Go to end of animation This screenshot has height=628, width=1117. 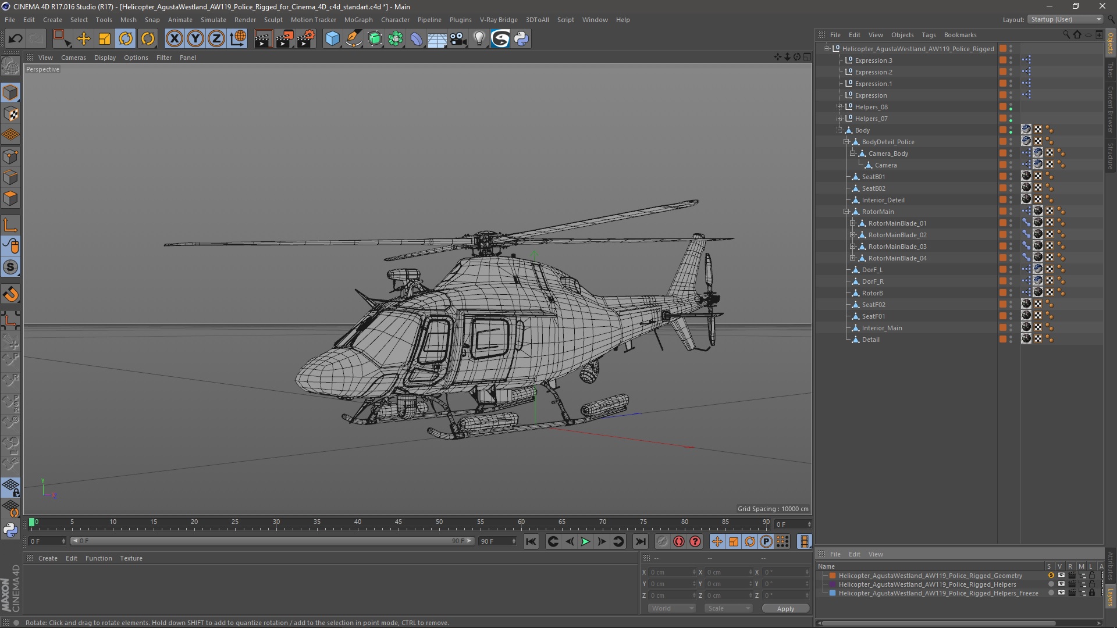point(641,541)
